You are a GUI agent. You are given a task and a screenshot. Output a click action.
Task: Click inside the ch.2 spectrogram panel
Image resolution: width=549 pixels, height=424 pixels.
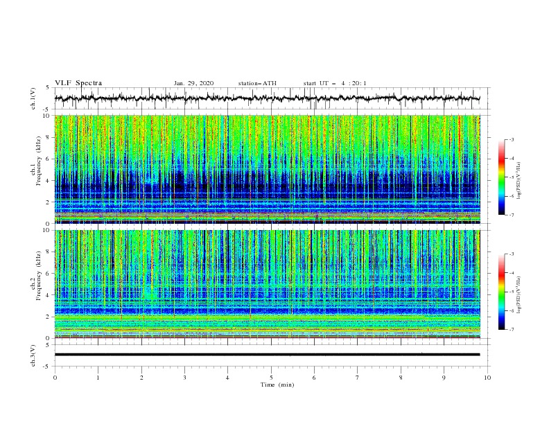click(267, 284)
